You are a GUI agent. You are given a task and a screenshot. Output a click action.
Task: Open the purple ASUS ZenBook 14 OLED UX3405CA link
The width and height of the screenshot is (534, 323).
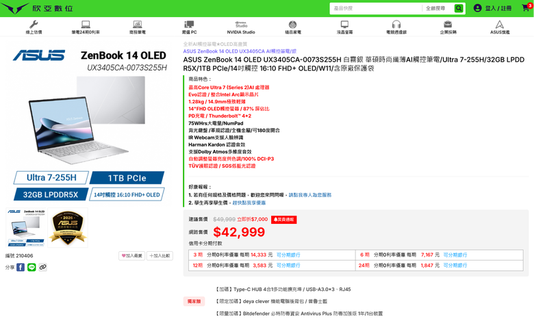pyautogui.click(x=240, y=51)
